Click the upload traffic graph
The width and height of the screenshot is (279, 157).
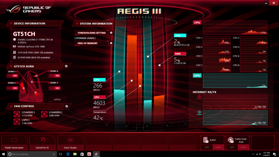235,102
